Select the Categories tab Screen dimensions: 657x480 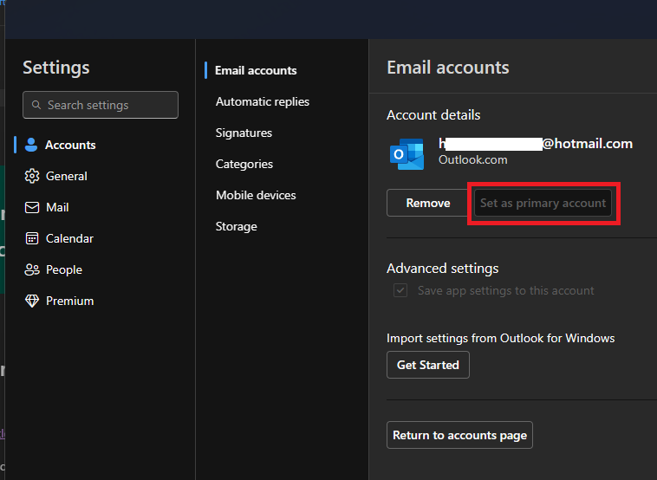coord(244,164)
